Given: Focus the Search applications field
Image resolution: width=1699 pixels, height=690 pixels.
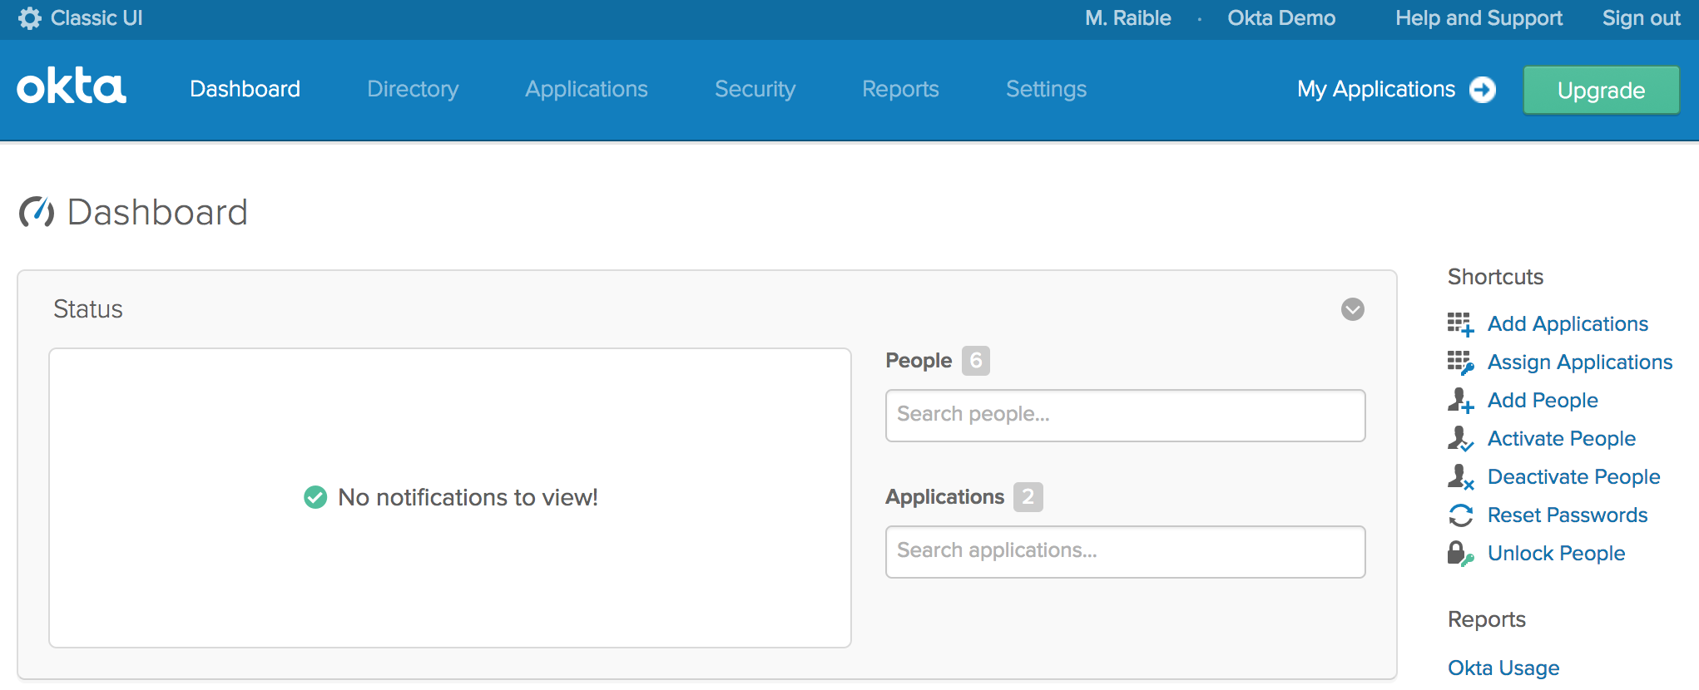Looking at the screenshot, I should coord(1126,552).
